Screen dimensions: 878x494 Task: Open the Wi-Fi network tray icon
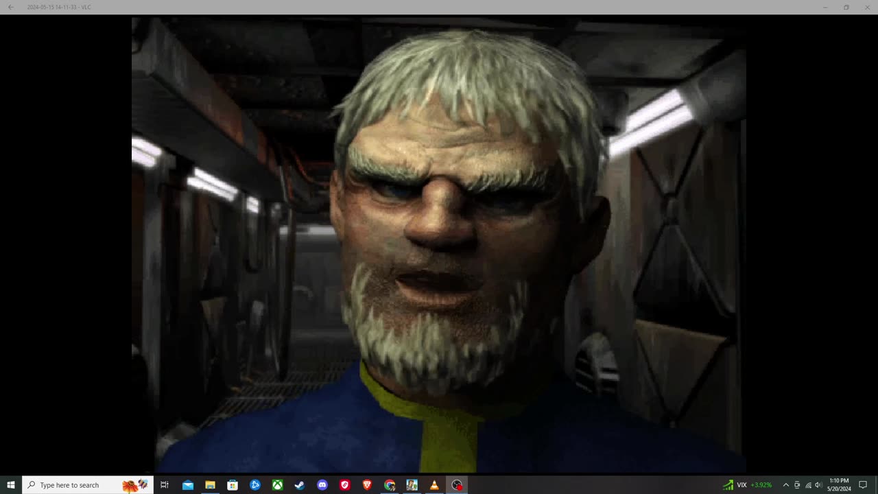pos(808,485)
